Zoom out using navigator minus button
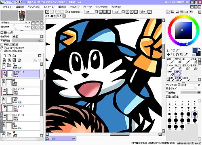 33,23
